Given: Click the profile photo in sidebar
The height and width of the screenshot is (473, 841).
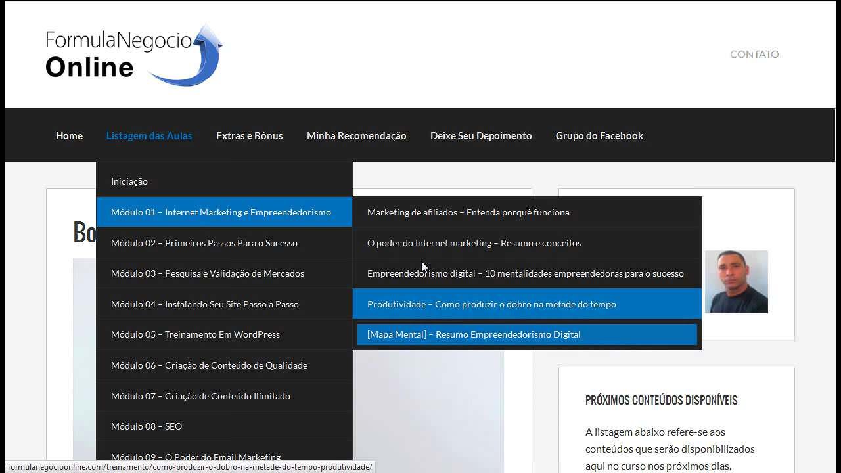Looking at the screenshot, I should [x=736, y=282].
